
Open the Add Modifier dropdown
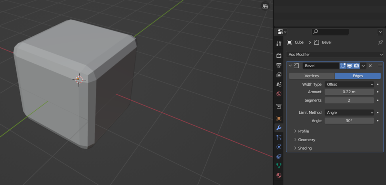click(x=335, y=54)
